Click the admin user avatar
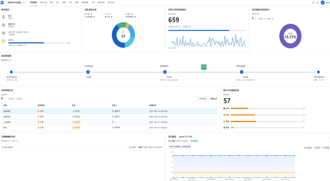 (323, 3)
